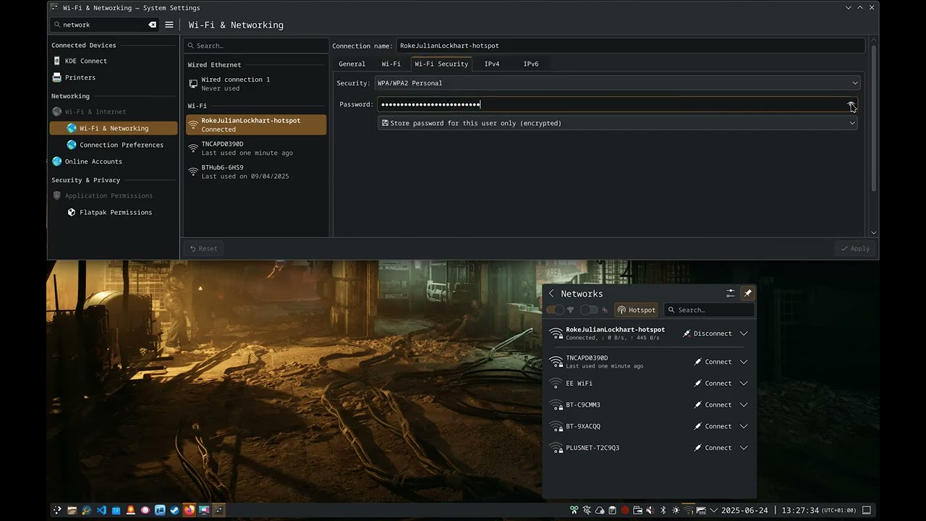
Task: Toggle the Hotspot button in the Networks popup
Action: click(x=636, y=310)
